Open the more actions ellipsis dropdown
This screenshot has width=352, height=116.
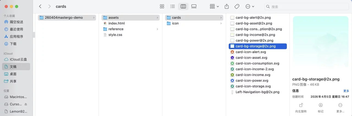(250, 6)
